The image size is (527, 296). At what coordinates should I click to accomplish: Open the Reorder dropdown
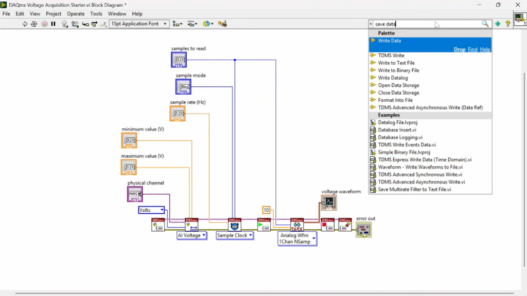coord(208,24)
